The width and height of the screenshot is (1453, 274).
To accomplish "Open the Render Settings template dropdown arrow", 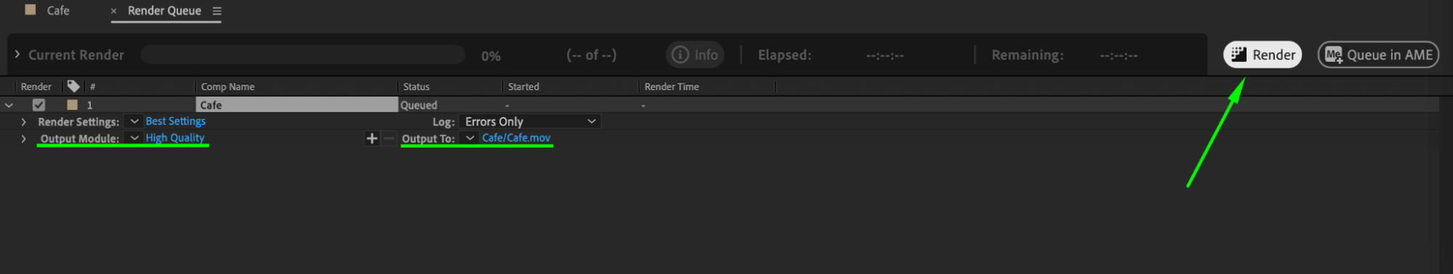I will coord(134,121).
